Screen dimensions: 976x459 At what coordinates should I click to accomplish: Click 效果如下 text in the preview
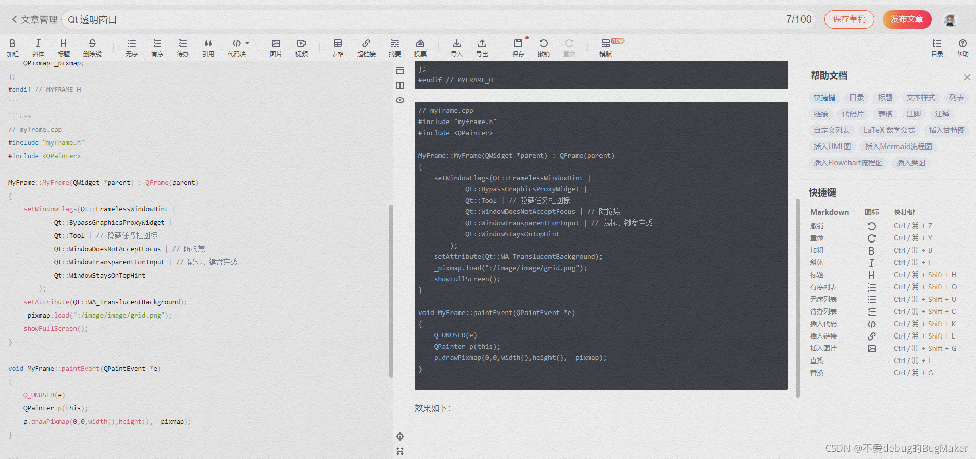[433, 408]
